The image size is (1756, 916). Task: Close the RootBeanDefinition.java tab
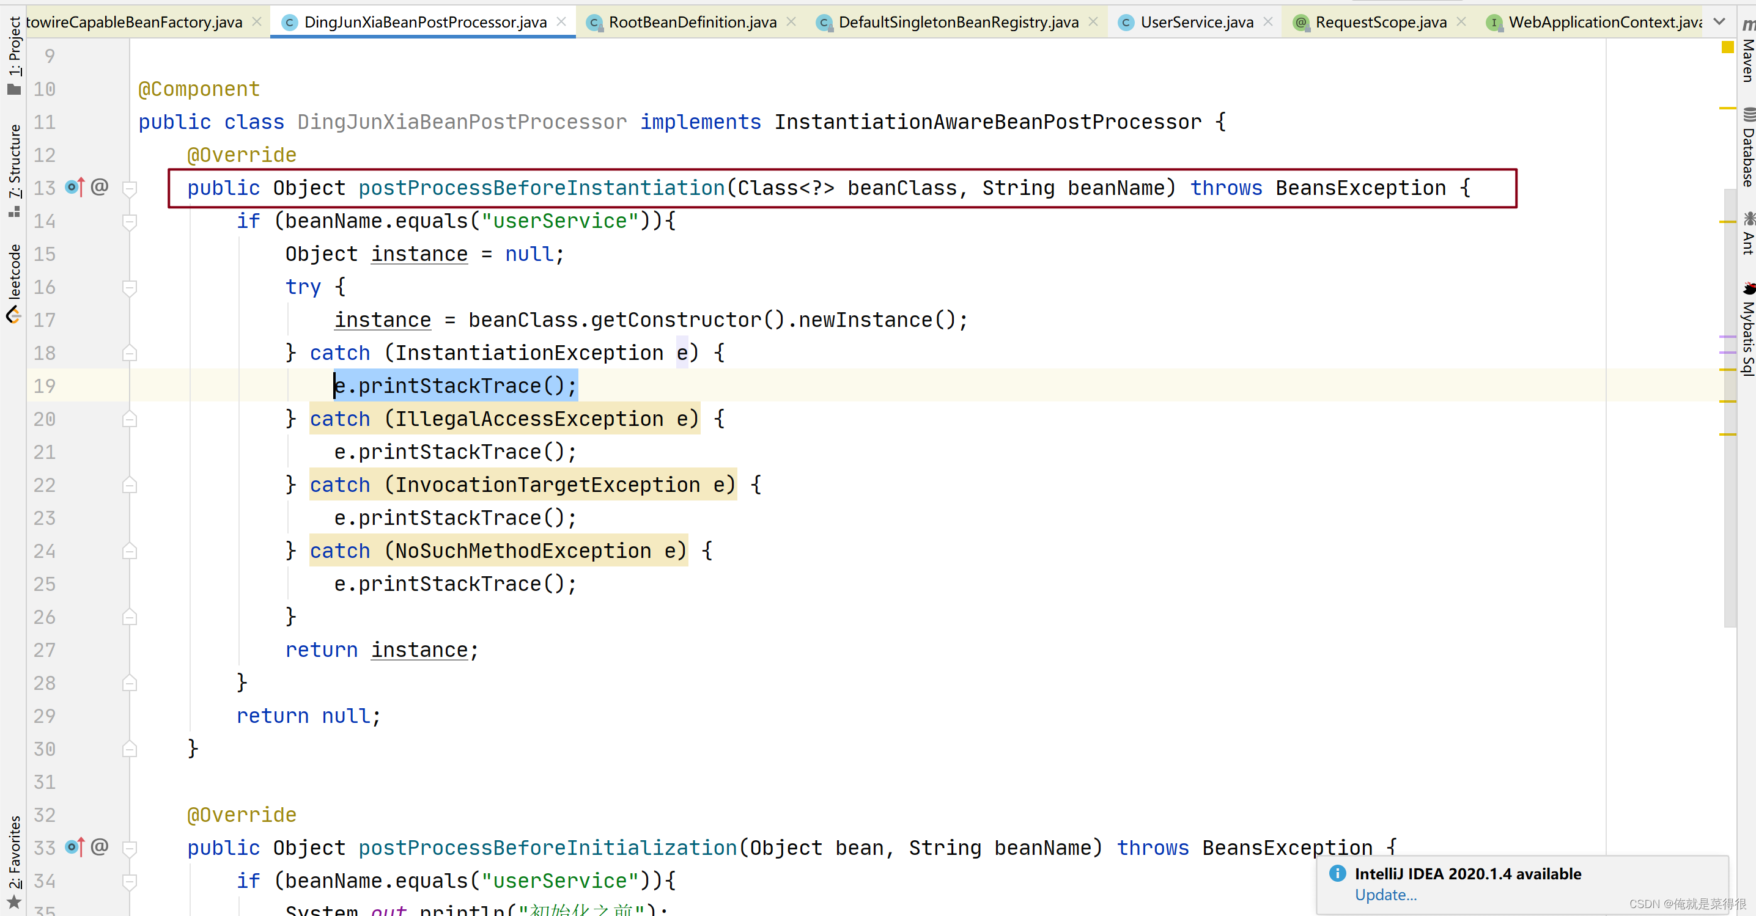(x=791, y=22)
